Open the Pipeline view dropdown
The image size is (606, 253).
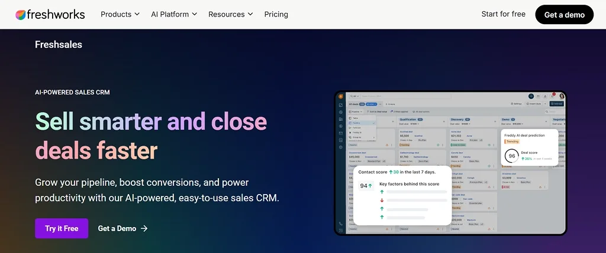click(355, 111)
